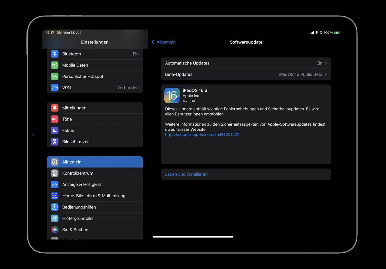The image size is (386, 269).
Task: Open the support.apple.com/kb/HT201222 link
Action: [x=202, y=135]
